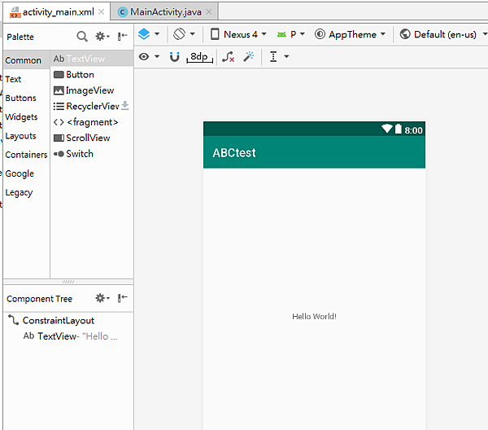Switch to the MainActivity.java tab
Screen dimensions: 488x430
pos(159,12)
